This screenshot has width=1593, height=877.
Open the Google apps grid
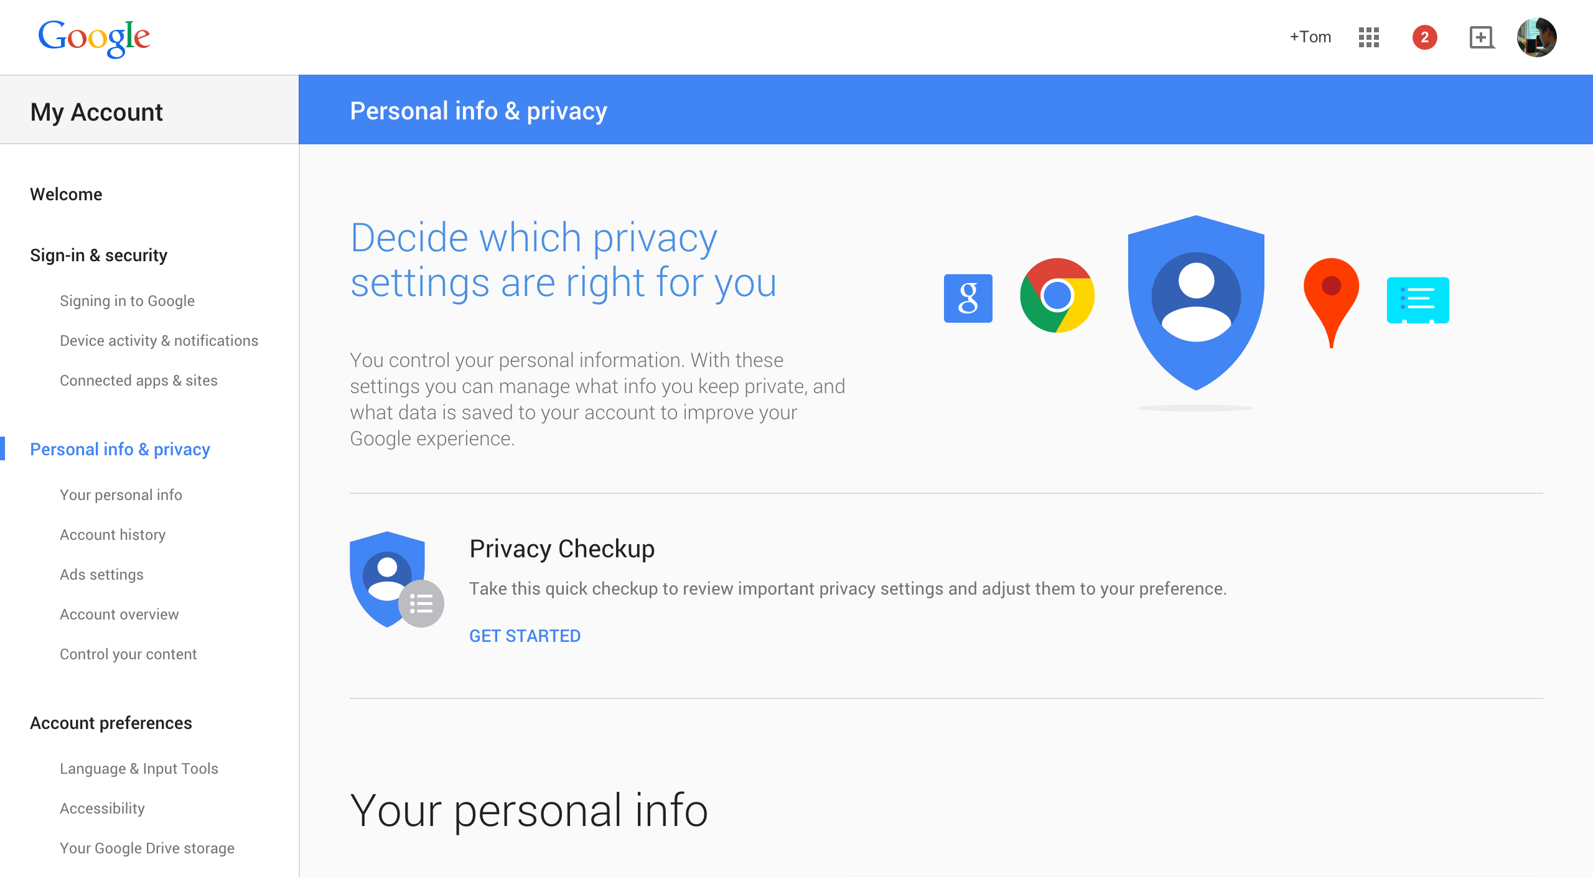point(1368,37)
